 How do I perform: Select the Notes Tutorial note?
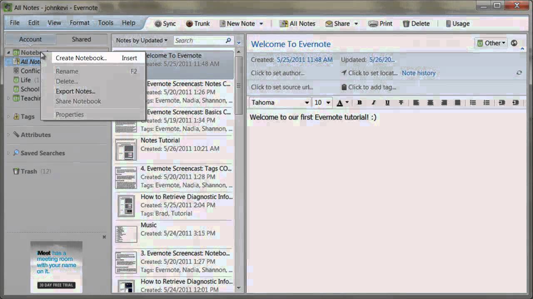pos(174,149)
